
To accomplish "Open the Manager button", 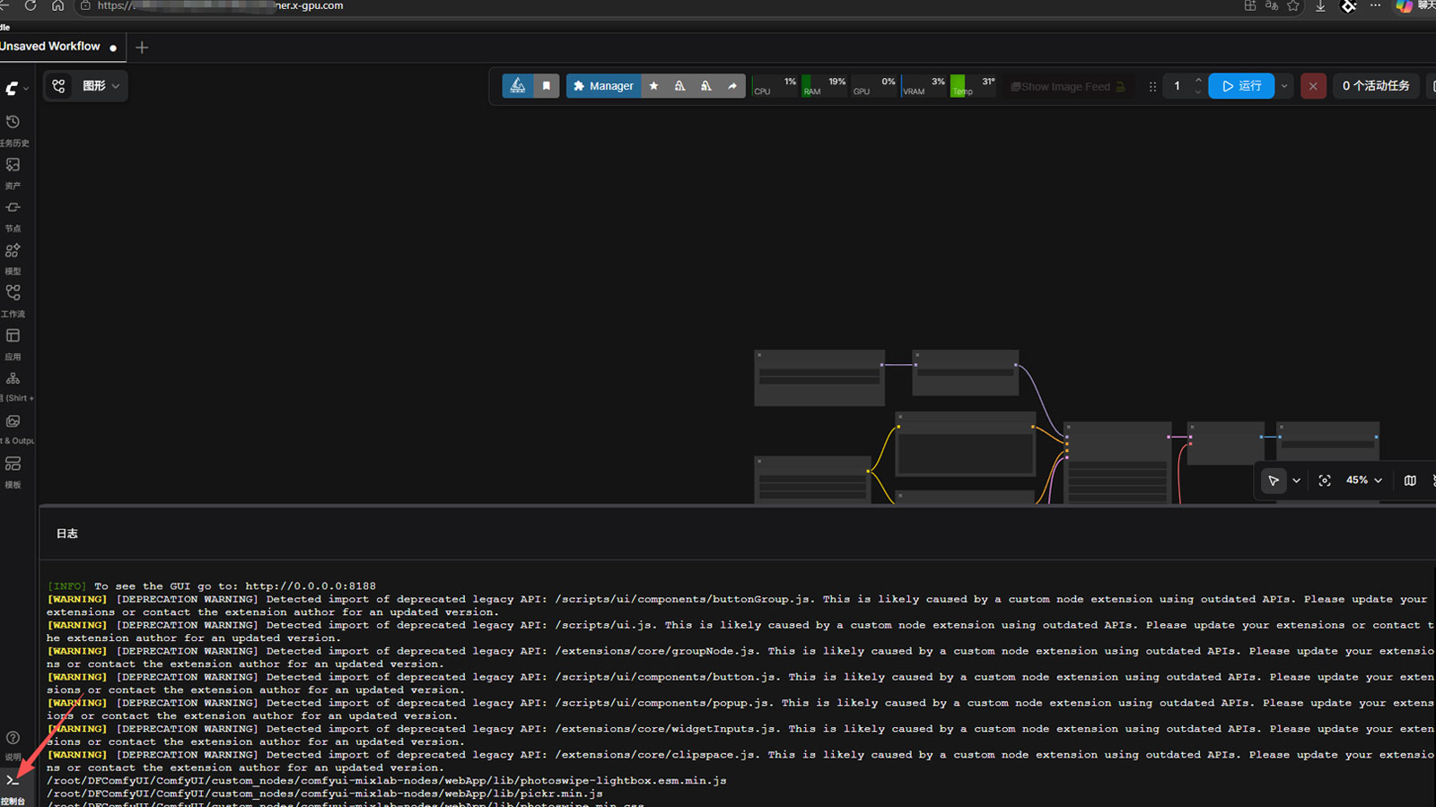I will tap(603, 86).
